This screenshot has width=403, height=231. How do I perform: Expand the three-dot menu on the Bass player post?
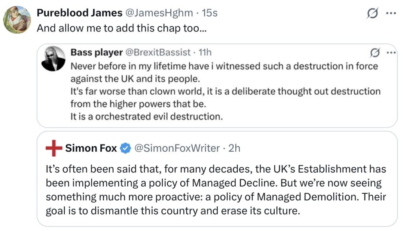(391, 53)
